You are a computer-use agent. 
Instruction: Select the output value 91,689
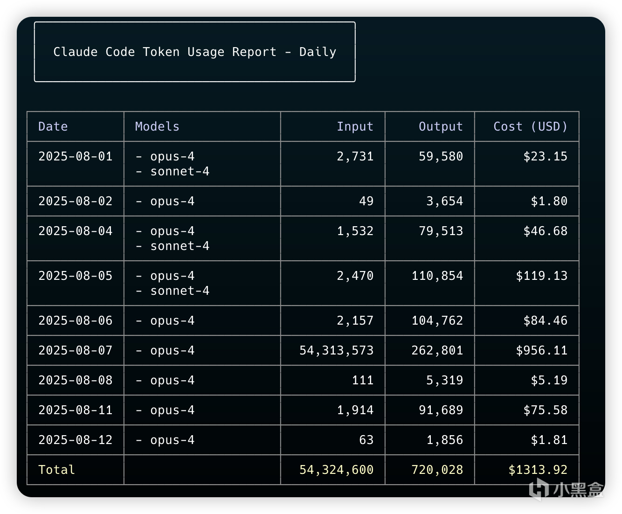pyautogui.click(x=441, y=410)
